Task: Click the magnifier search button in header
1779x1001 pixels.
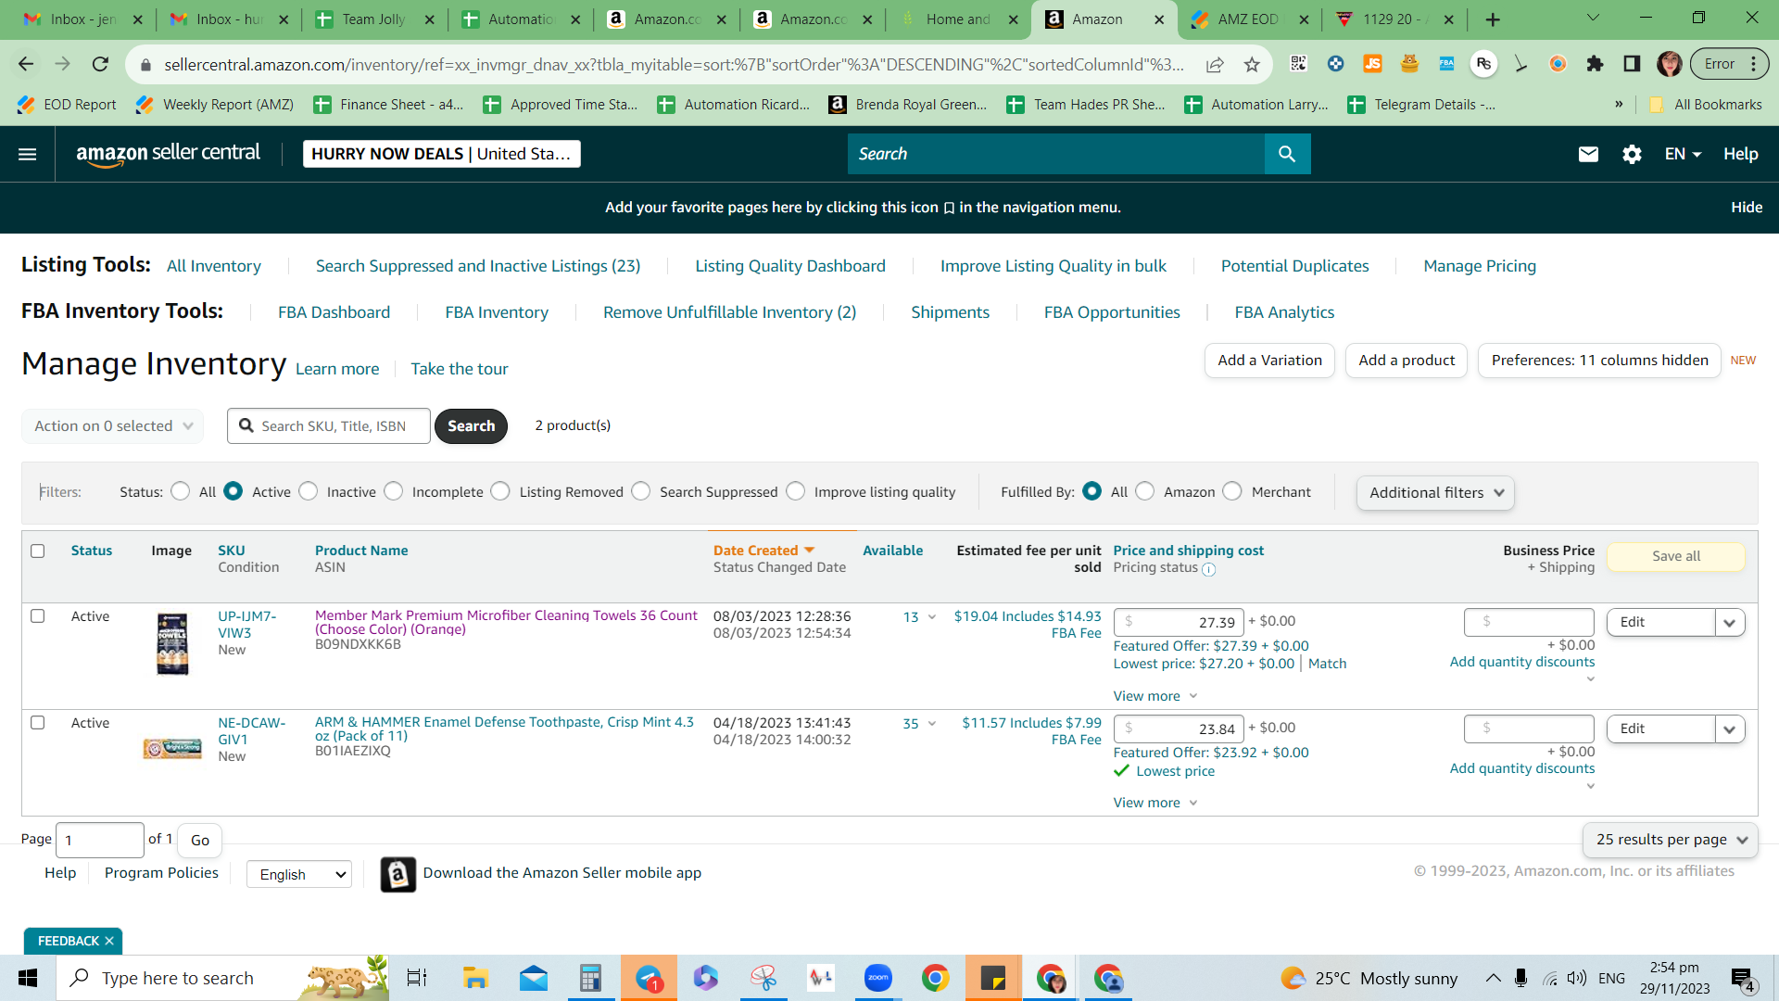Action: [x=1287, y=154]
